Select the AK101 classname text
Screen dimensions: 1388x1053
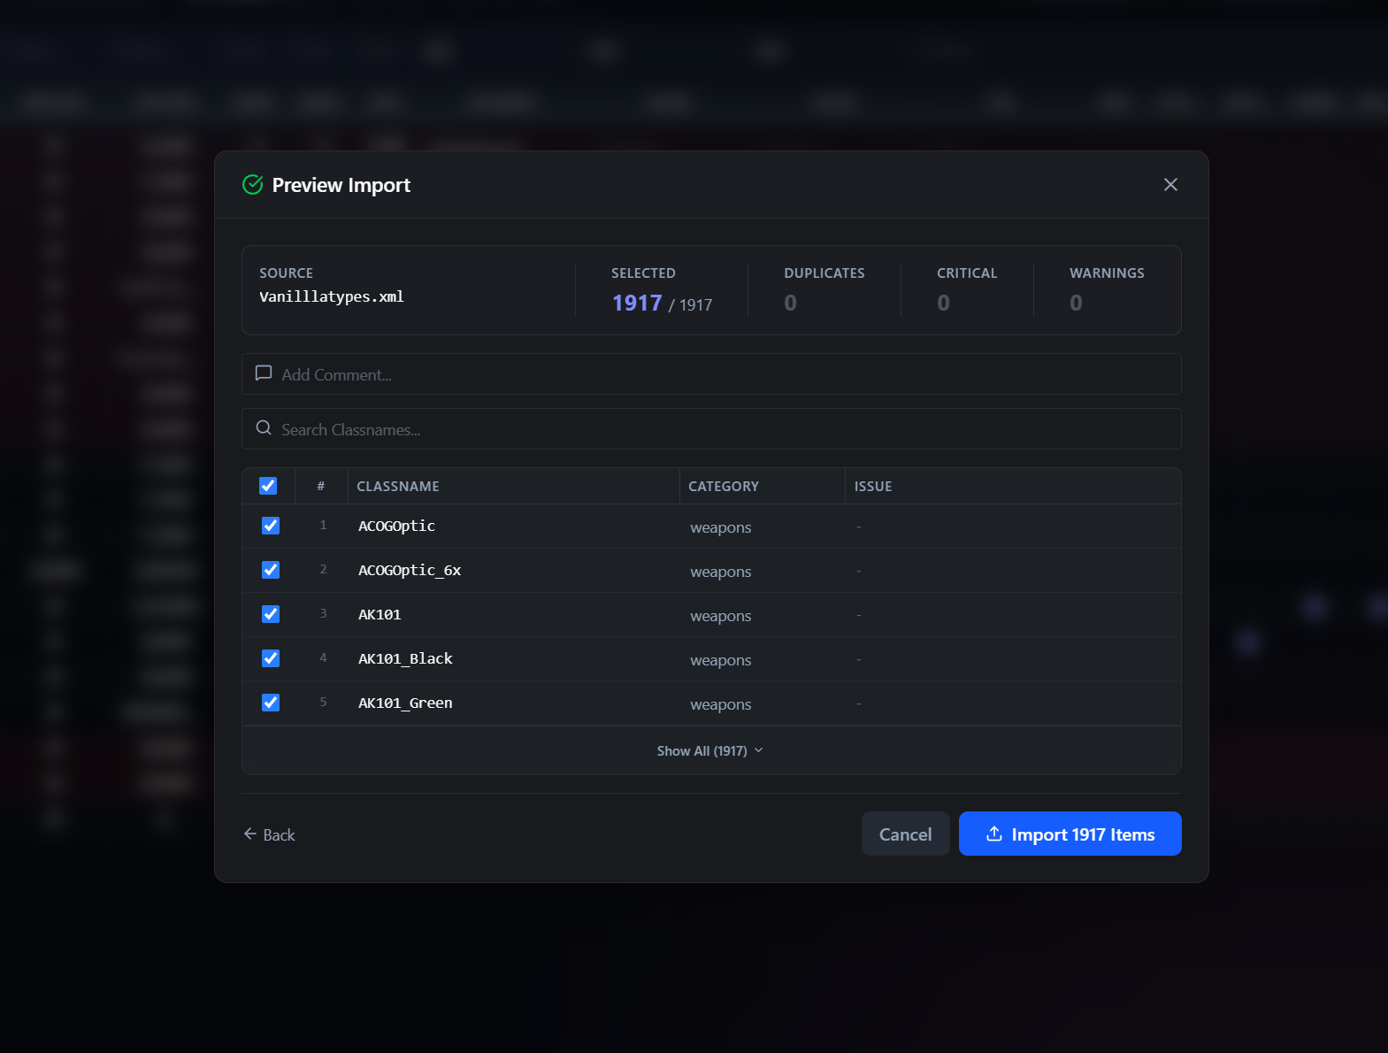point(380,615)
